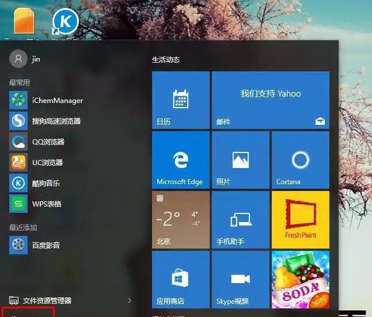Screen dimensions: 372x317
Task: Open the 应用商店 store tile
Action: [181, 280]
